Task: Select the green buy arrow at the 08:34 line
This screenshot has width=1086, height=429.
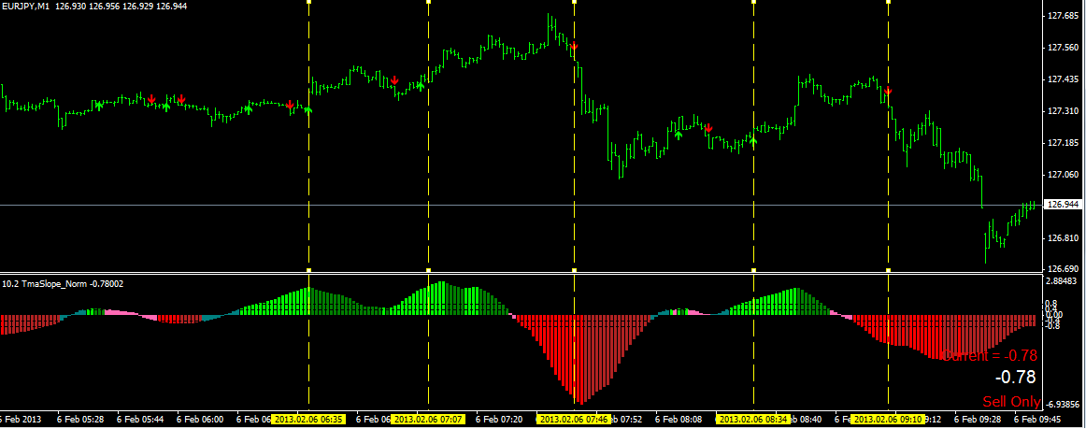Action: 753,141
